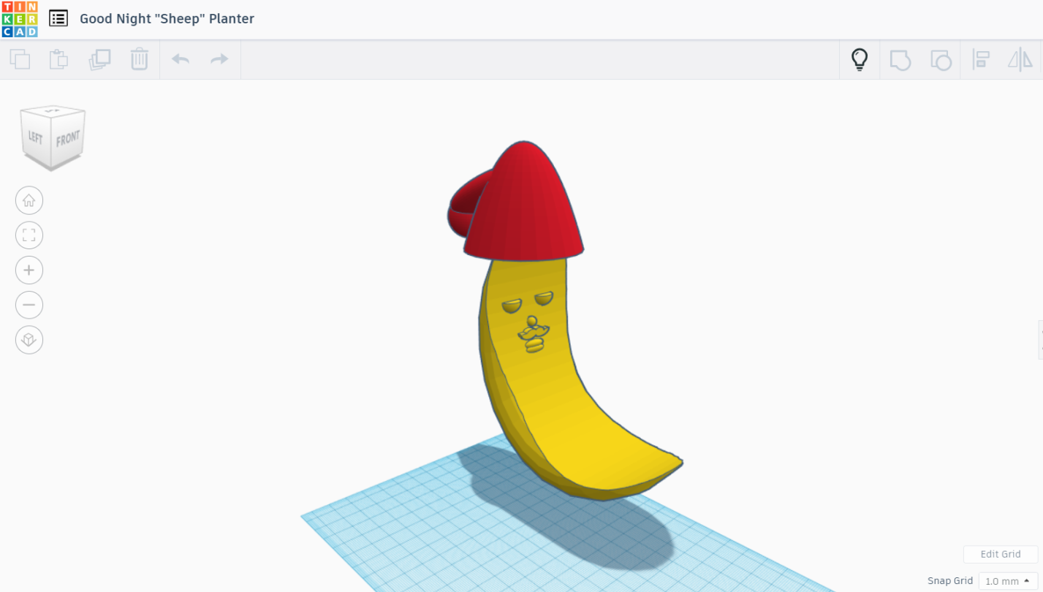Open the Align tool
The image size is (1043, 592).
click(981, 59)
